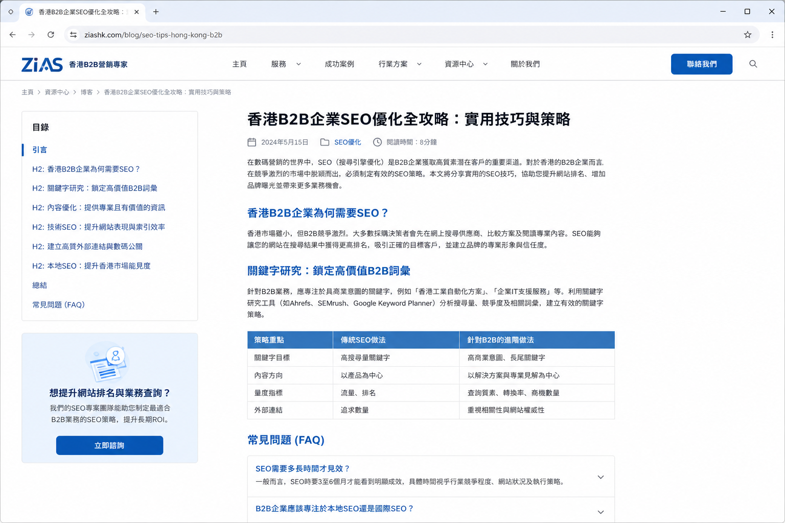This screenshot has width=785, height=523.
Task: Expand the 資源中心 dropdown menu
Action: tap(485, 64)
